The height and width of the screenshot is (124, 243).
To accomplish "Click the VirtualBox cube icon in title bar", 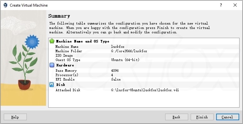I will 5,5.
